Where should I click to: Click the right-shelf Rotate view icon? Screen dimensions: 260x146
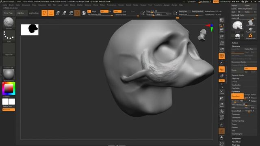[x=221, y=112]
